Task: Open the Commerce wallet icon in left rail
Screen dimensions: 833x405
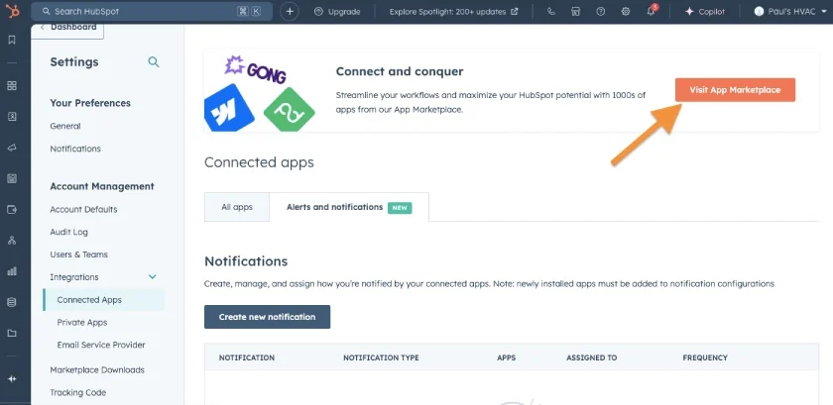Action: (12, 210)
